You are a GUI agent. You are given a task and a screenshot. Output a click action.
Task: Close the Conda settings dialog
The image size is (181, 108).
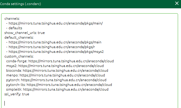point(177,3)
